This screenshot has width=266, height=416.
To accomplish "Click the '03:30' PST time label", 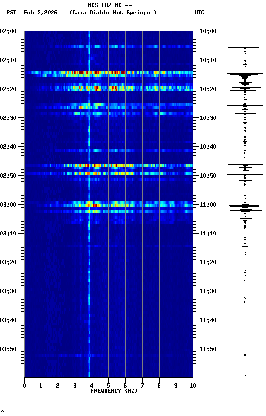I will click(x=8, y=291).
